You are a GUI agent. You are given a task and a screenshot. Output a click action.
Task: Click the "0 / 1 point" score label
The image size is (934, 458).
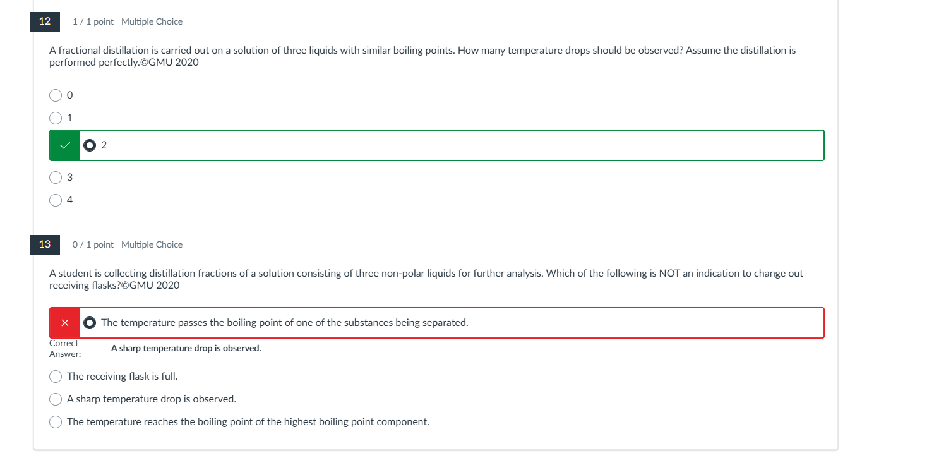93,244
